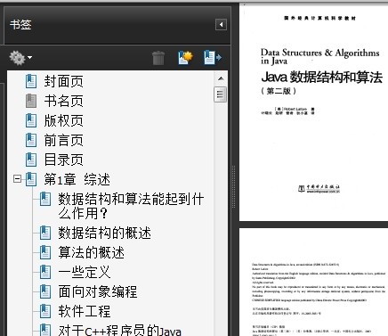388x336 pixels.
Task: Click bookmark icon beside 对于C++程序员的Java
Action: pos(45,330)
